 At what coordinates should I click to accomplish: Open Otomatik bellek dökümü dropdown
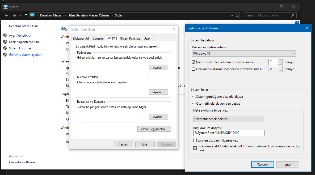[228, 119]
